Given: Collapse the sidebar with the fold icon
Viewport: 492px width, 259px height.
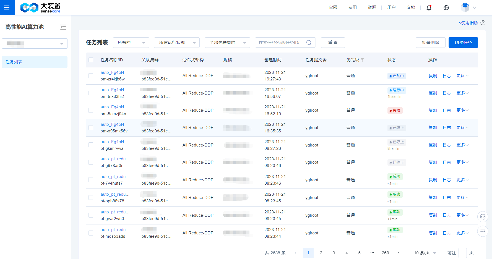Looking at the screenshot, I should [63, 27].
